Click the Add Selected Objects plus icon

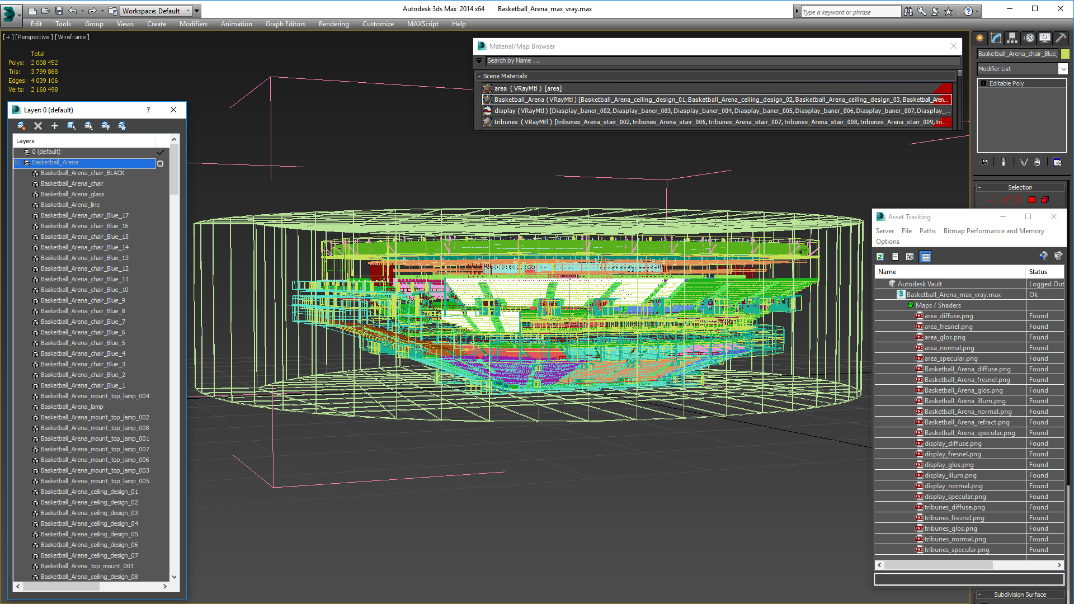(x=55, y=126)
